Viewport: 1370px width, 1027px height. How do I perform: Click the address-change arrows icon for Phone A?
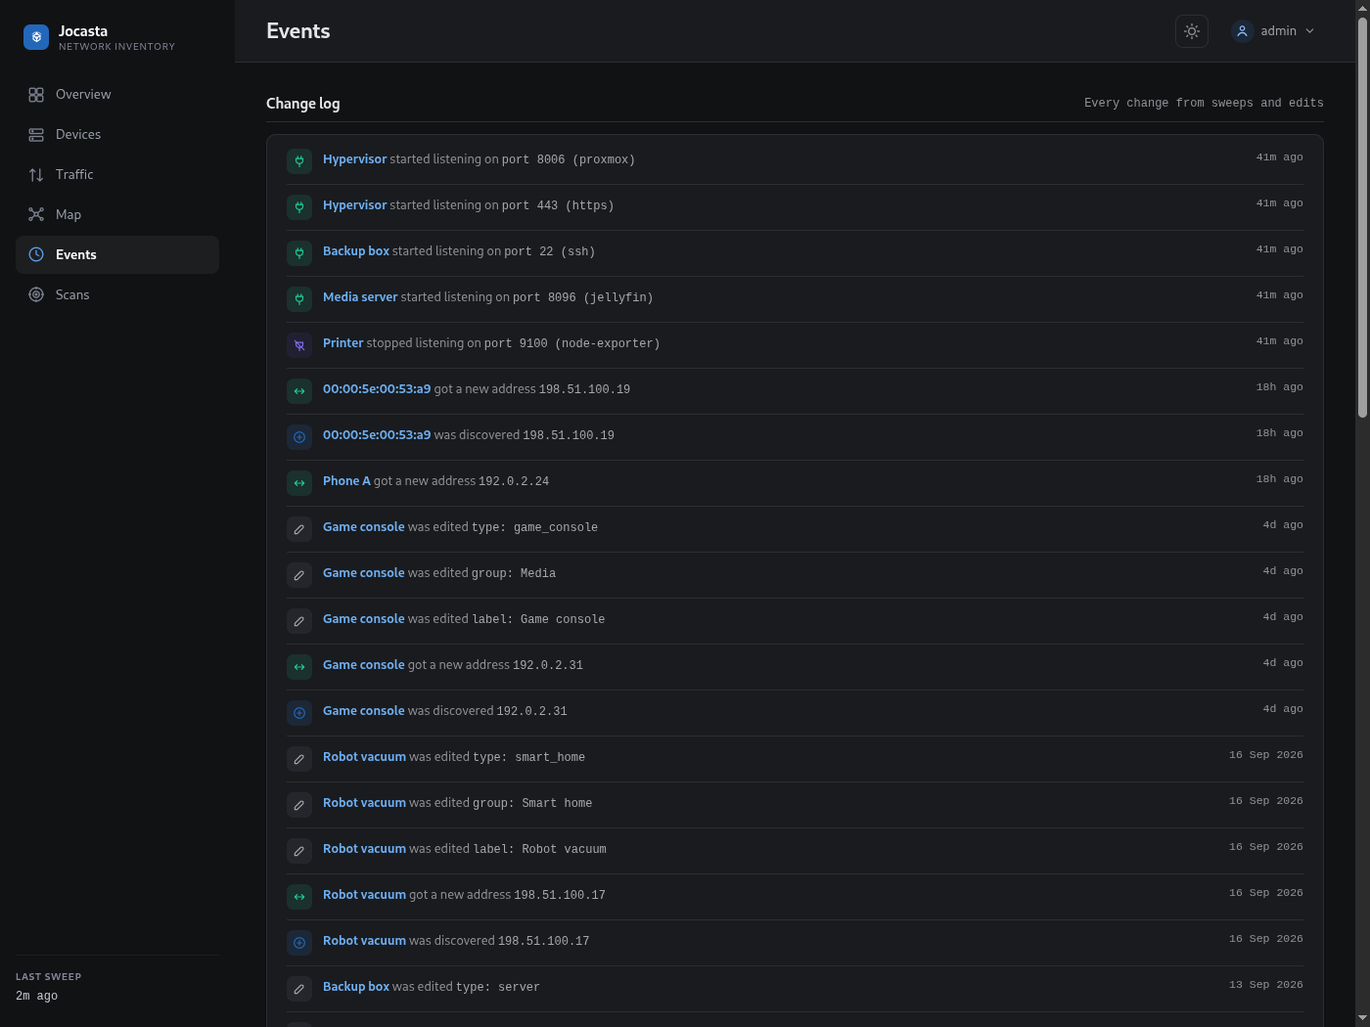point(299,482)
